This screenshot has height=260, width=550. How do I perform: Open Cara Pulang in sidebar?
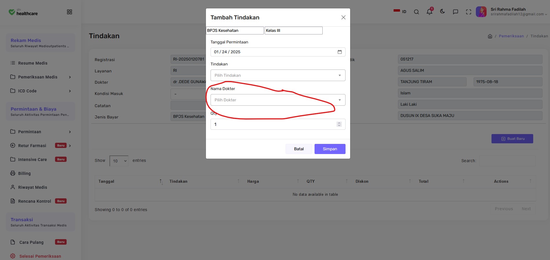pyautogui.click(x=31, y=242)
